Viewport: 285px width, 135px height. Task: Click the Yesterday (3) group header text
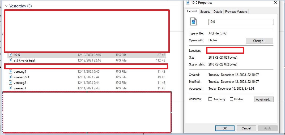20,6
